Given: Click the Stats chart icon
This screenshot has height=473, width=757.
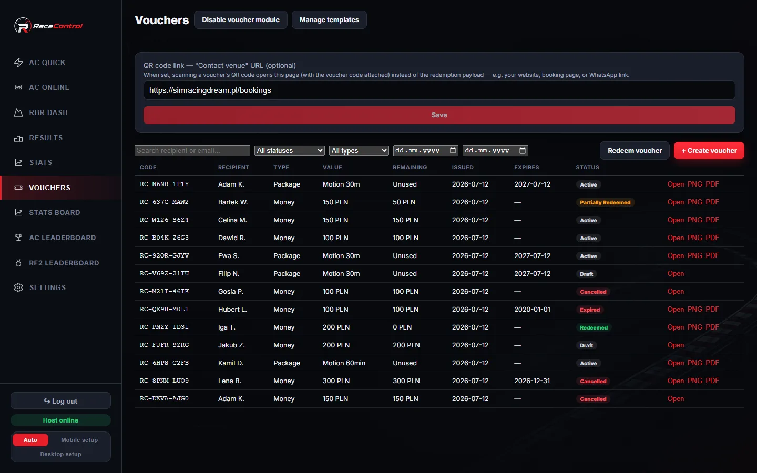Looking at the screenshot, I should click(18, 162).
